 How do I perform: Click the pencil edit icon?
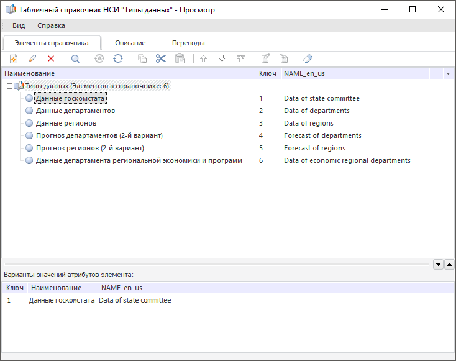coord(32,59)
